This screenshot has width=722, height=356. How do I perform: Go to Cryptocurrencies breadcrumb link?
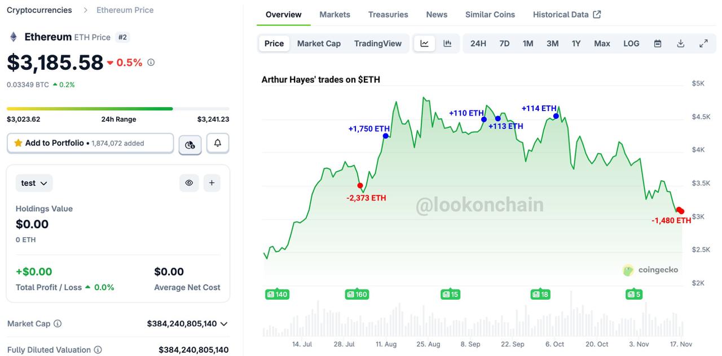click(39, 10)
